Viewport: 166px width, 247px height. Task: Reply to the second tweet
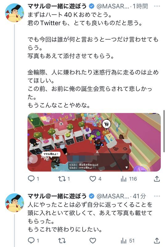pyautogui.click(x=33, y=241)
